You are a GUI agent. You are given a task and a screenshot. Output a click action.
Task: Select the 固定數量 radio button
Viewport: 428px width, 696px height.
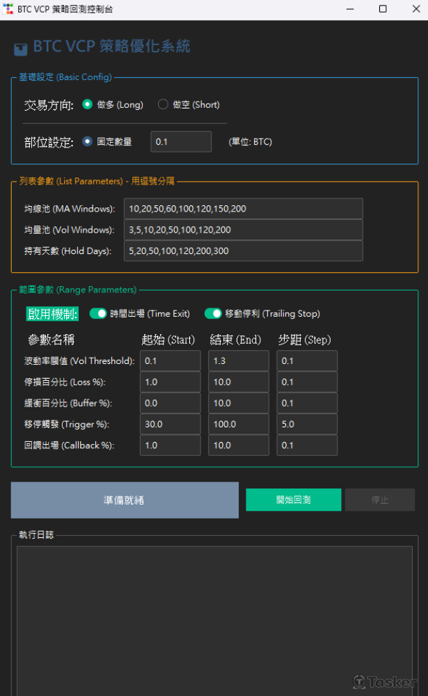88,141
